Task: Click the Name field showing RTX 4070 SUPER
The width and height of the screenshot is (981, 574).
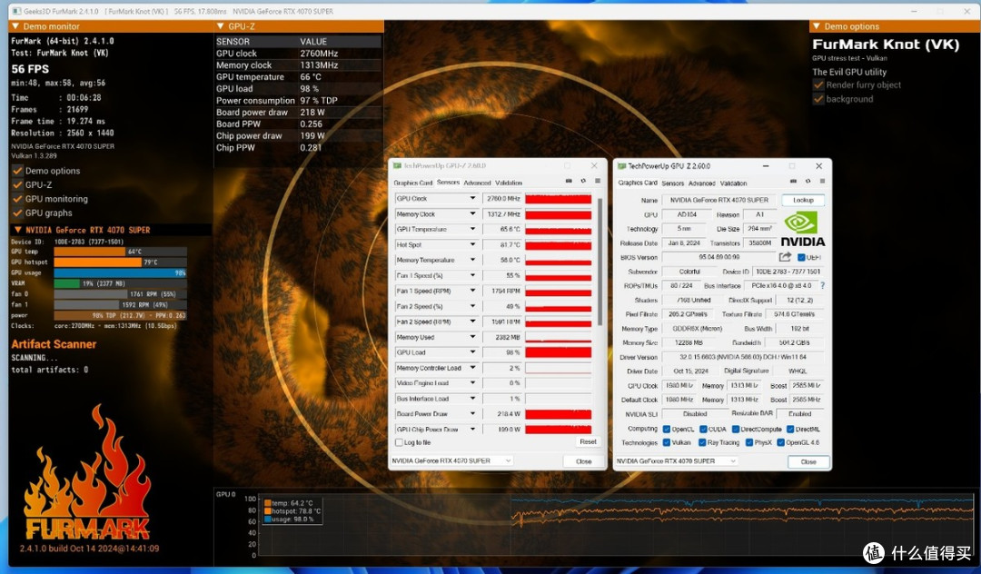Action: 719,200
